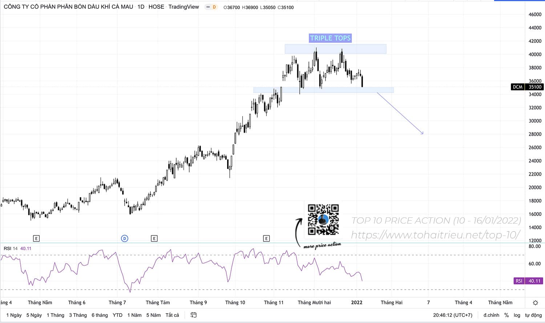
Task: Select the YTD time range
Action: point(117,315)
